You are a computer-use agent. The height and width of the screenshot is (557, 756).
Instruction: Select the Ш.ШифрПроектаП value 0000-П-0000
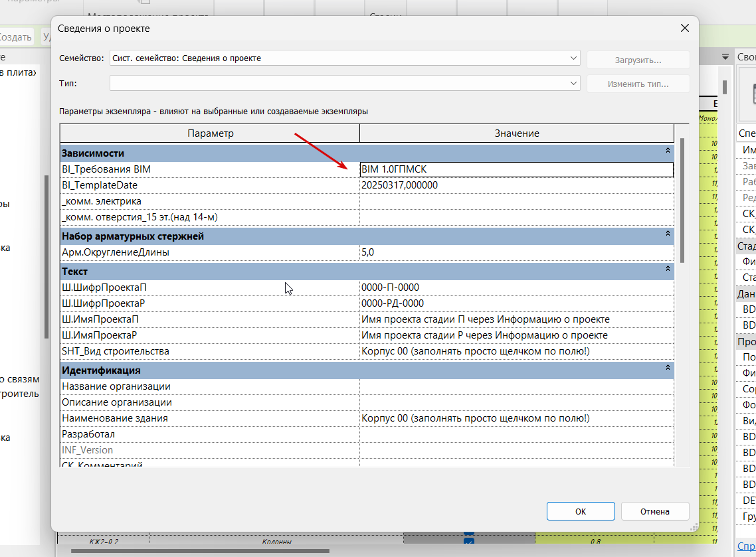[x=390, y=287]
